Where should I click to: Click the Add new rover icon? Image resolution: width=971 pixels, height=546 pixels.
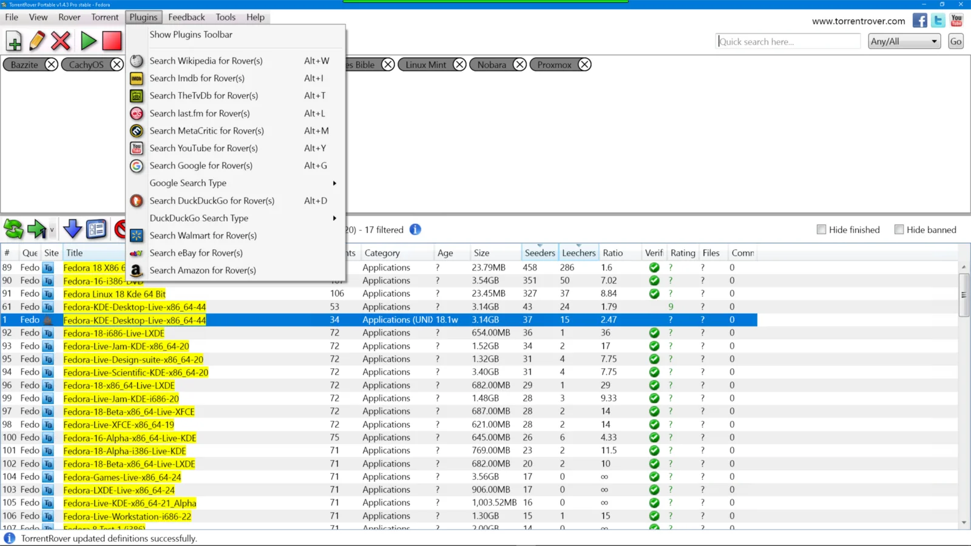[14, 41]
